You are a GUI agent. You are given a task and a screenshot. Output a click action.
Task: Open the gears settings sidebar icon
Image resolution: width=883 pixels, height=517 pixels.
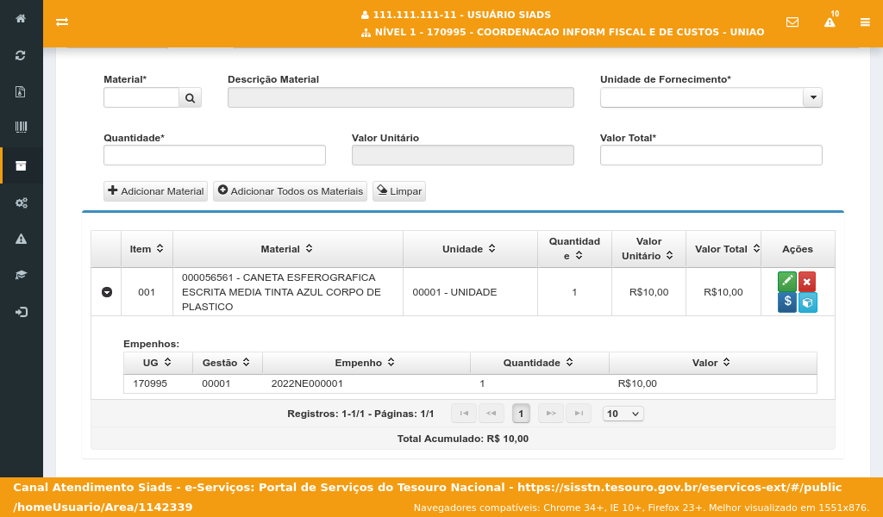pyautogui.click(x=21, y=202)
